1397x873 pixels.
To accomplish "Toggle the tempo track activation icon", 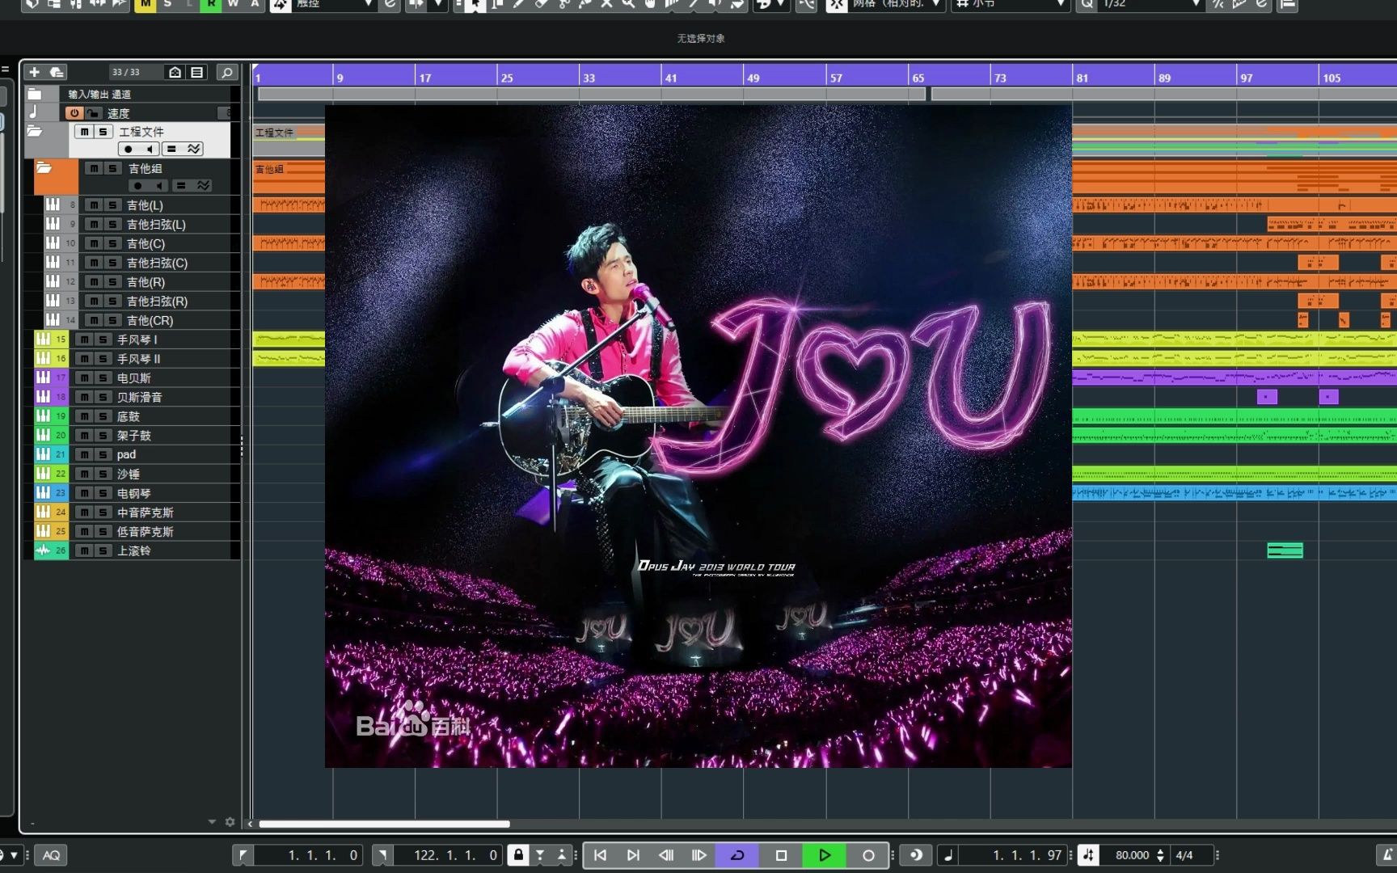I will coord(1088,855).
